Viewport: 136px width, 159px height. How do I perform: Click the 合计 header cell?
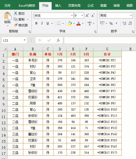[107, 54]
